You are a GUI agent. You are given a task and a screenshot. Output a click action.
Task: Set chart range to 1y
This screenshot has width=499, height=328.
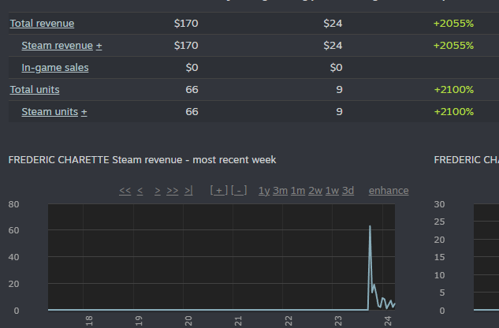264,191
